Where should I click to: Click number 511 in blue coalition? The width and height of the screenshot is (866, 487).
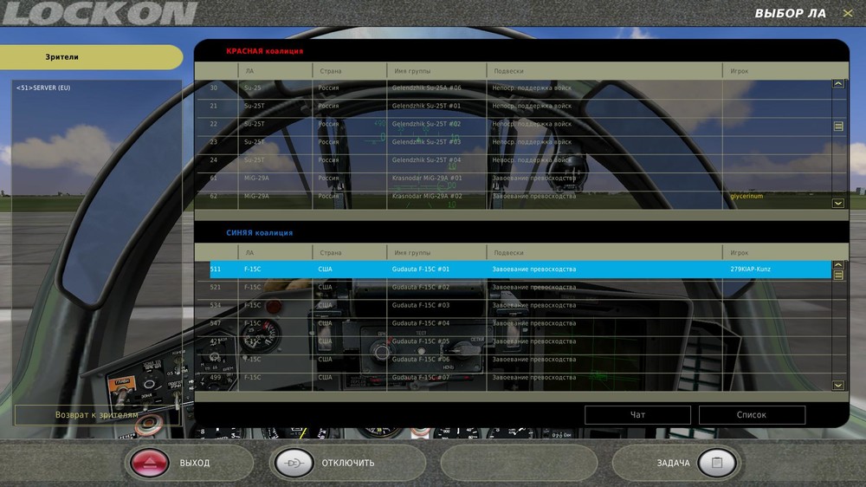pyautogui.click(x=216, y=269)
